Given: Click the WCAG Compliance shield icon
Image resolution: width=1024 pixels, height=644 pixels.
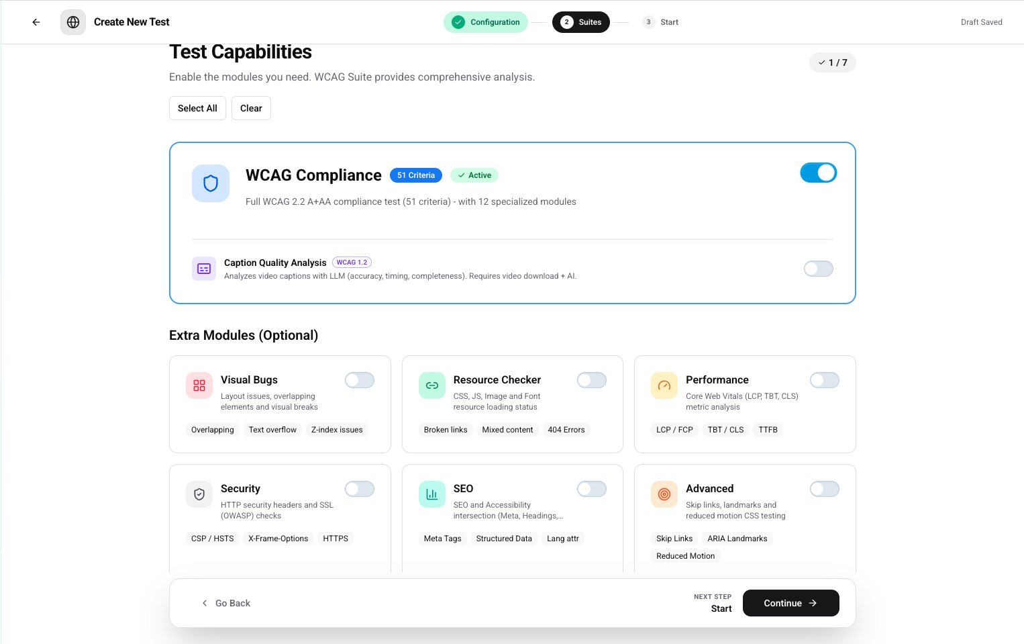Looking at the screenshot, I should click(x=210, y=183).
